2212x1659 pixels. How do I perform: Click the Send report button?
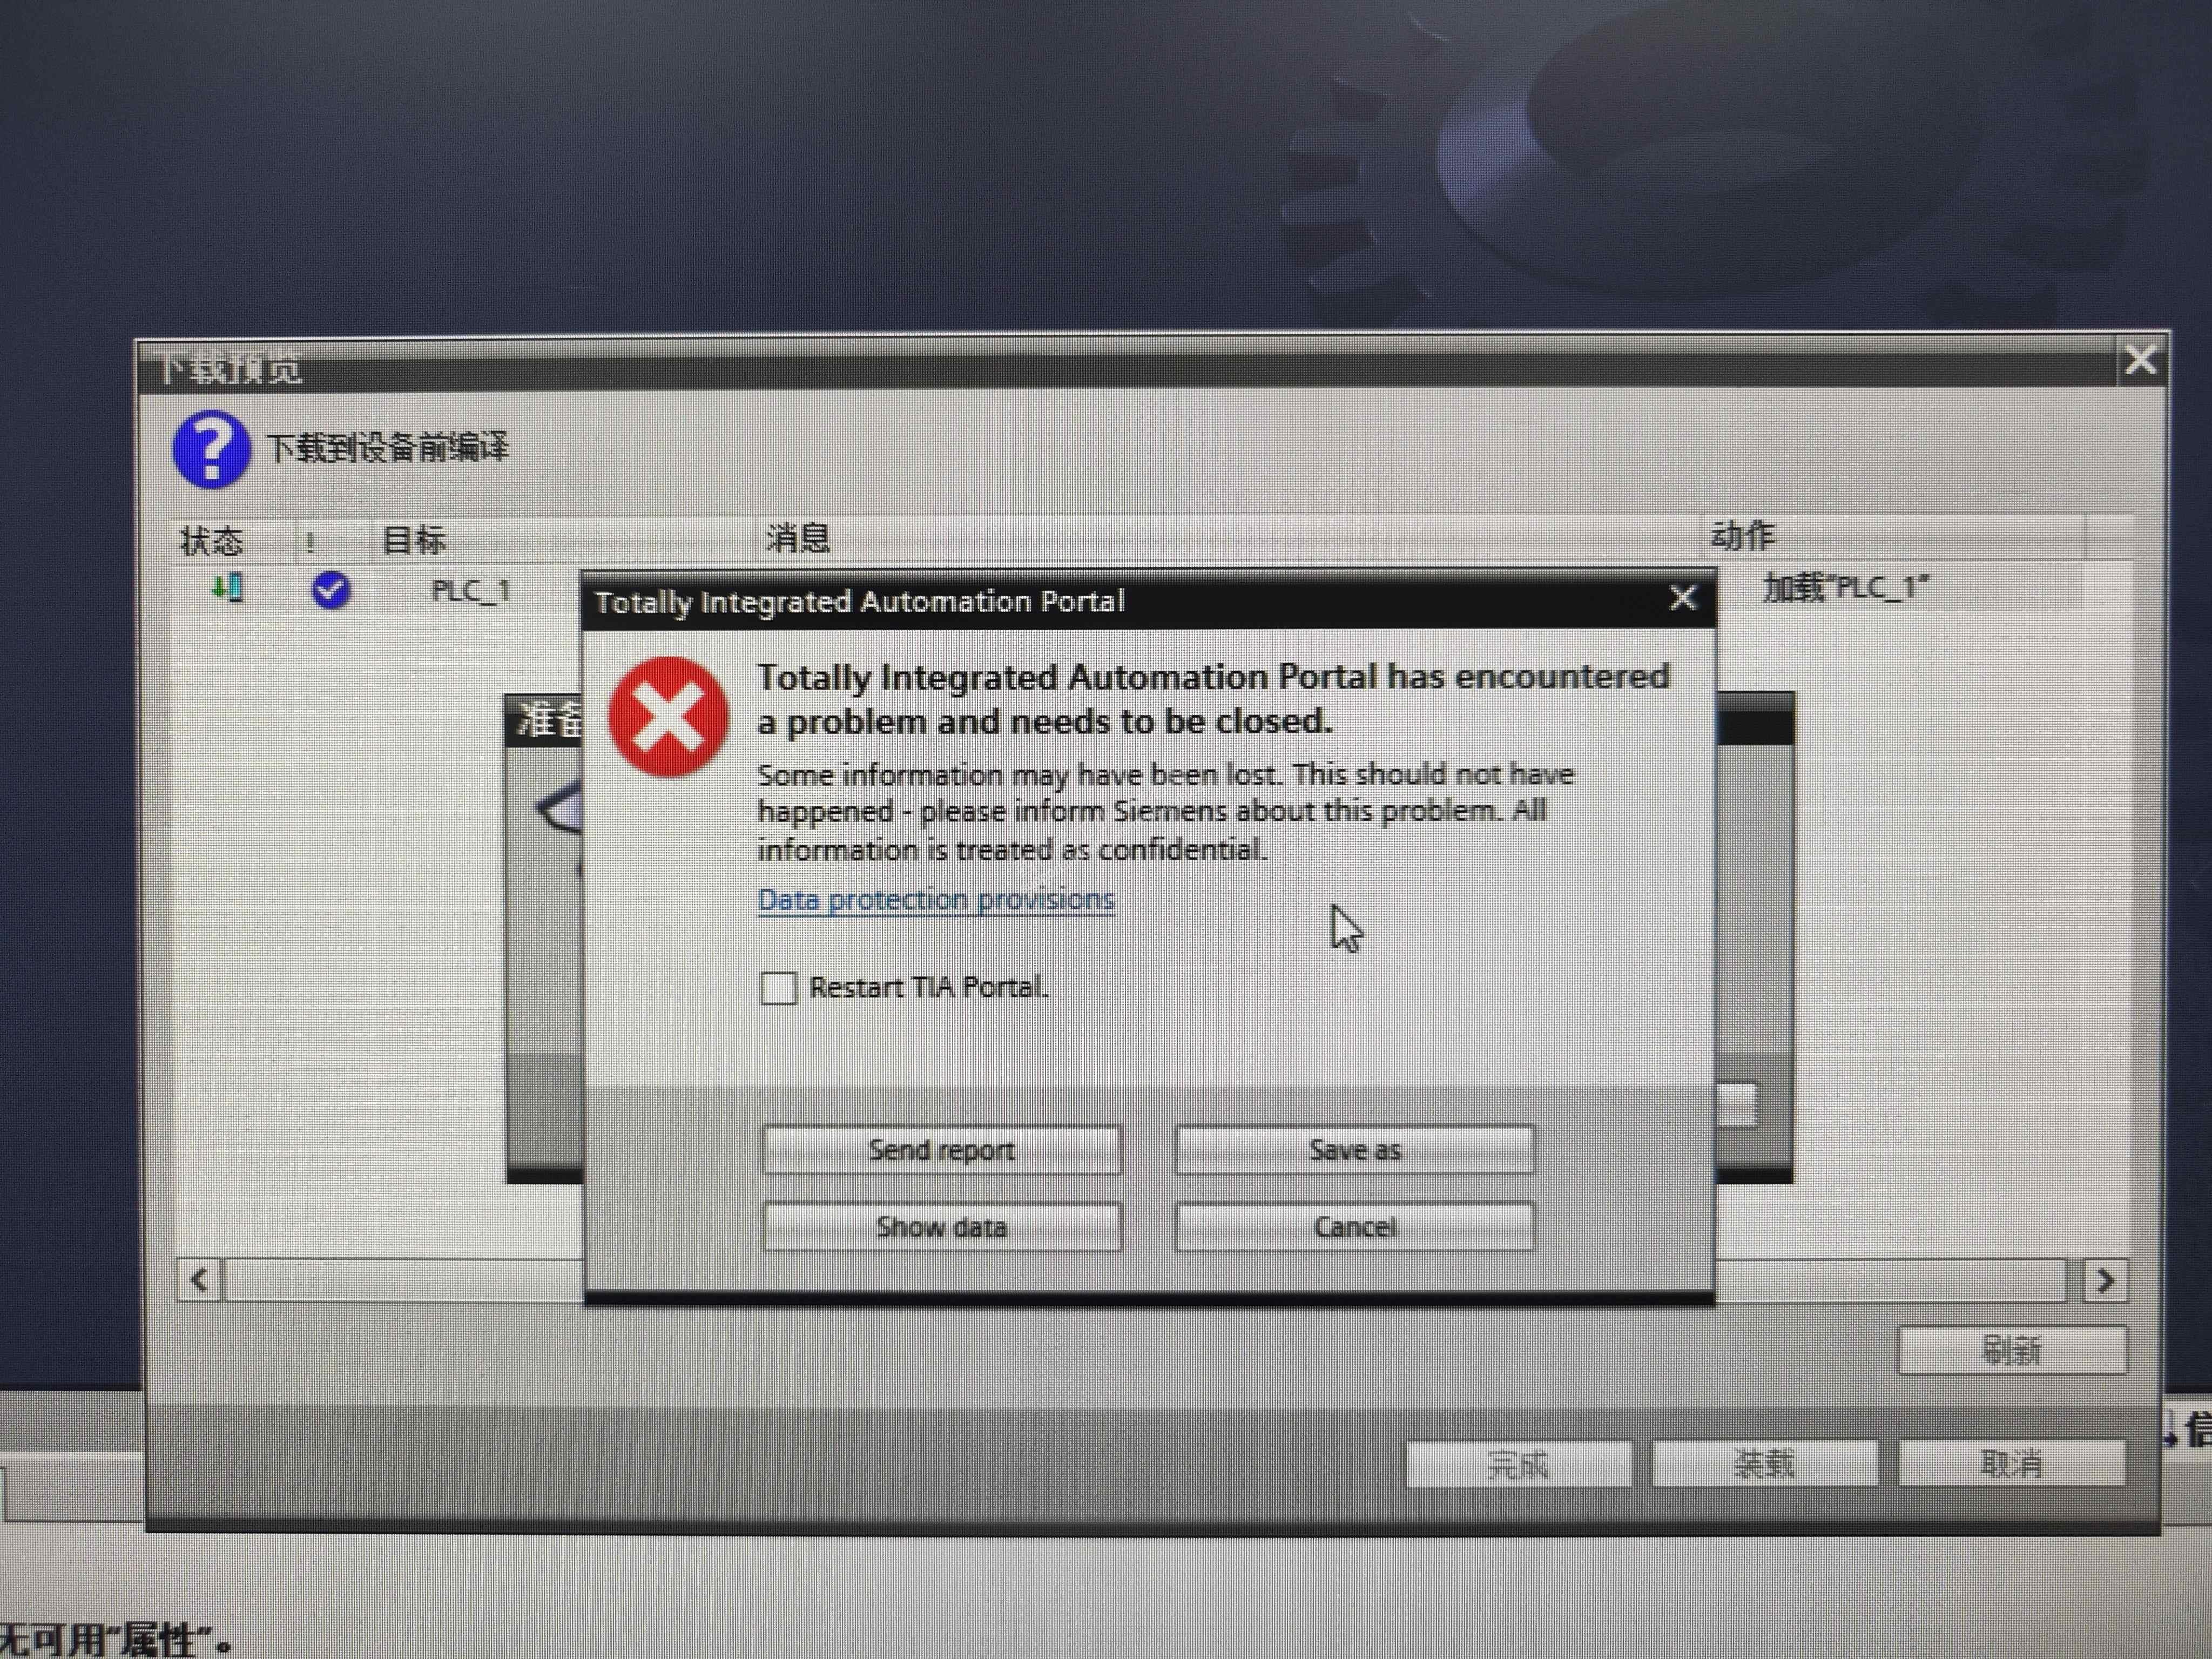(x=941, y=1150)
